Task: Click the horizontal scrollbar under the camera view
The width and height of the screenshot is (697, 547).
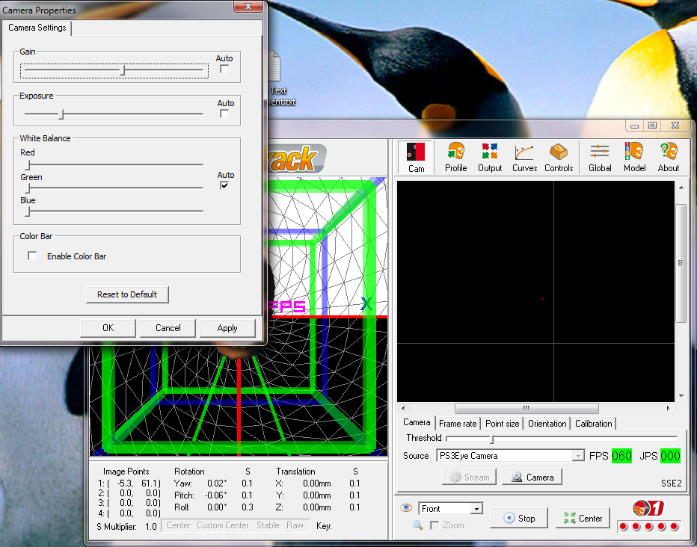Action: [x=526, y=408]
